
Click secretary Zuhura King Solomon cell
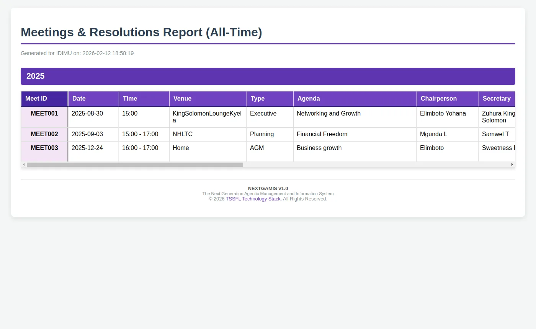point(497,117)
